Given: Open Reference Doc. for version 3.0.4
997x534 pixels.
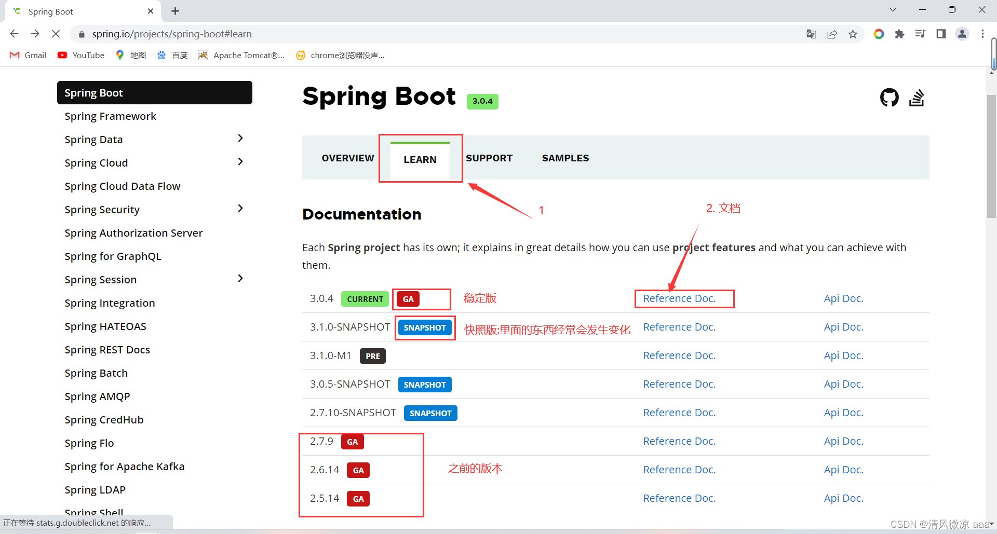Looking at the screenshot, I should pyautogui.click(x=679, y=298).
